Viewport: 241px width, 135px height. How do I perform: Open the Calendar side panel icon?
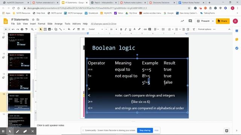click(x=237, y=31)
